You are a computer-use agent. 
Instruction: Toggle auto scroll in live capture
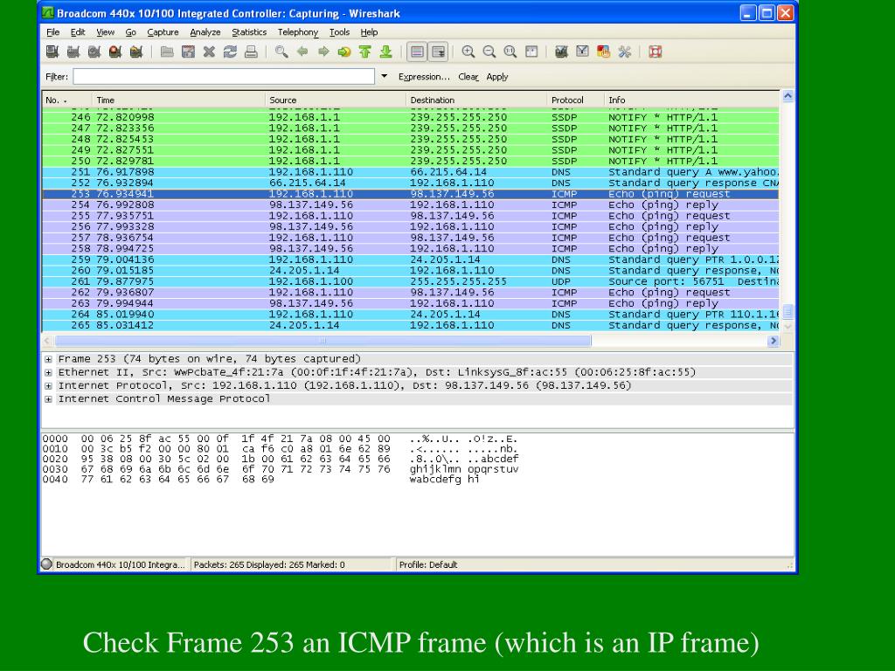point(439,52)
